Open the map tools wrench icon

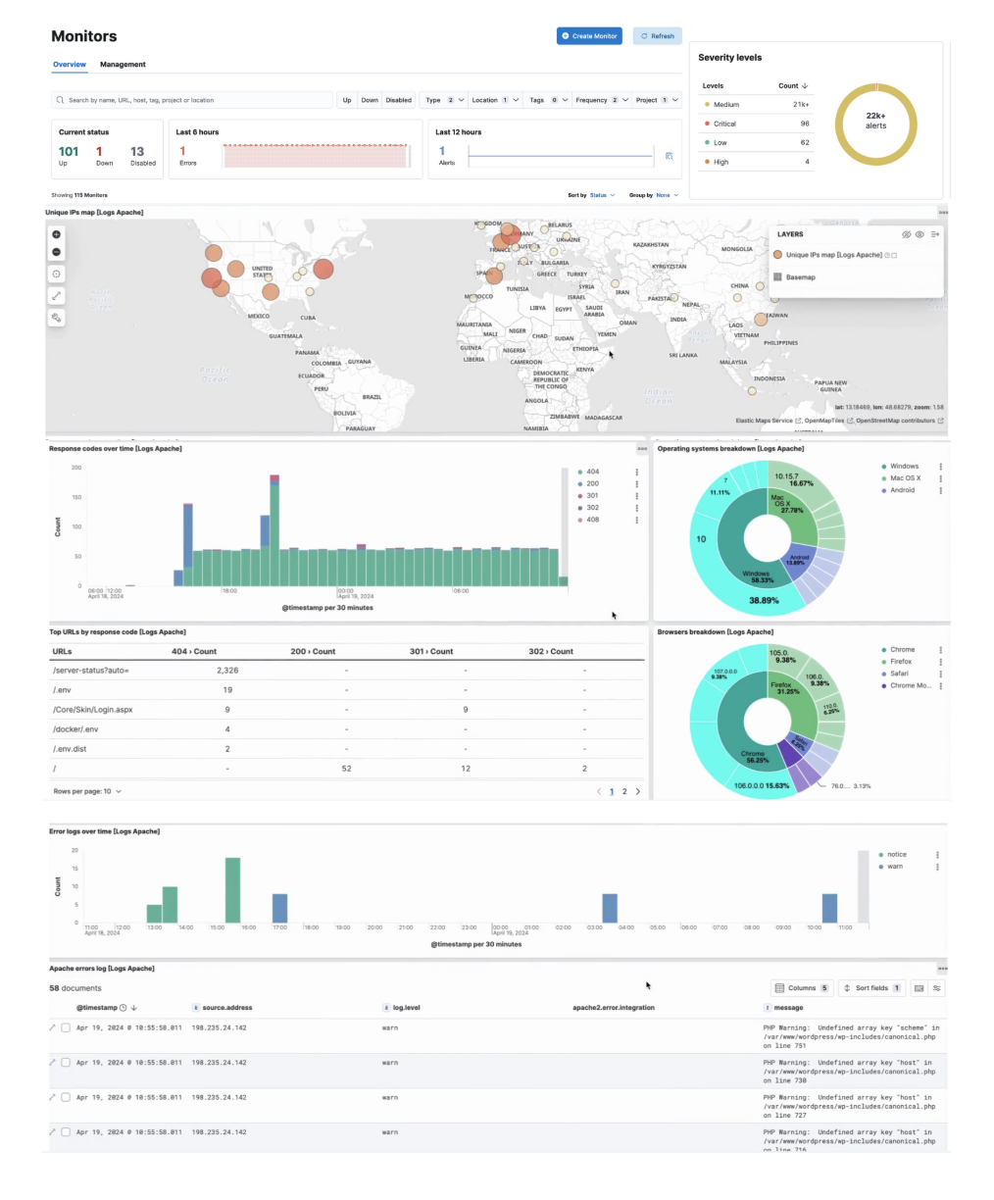[56, 318]
